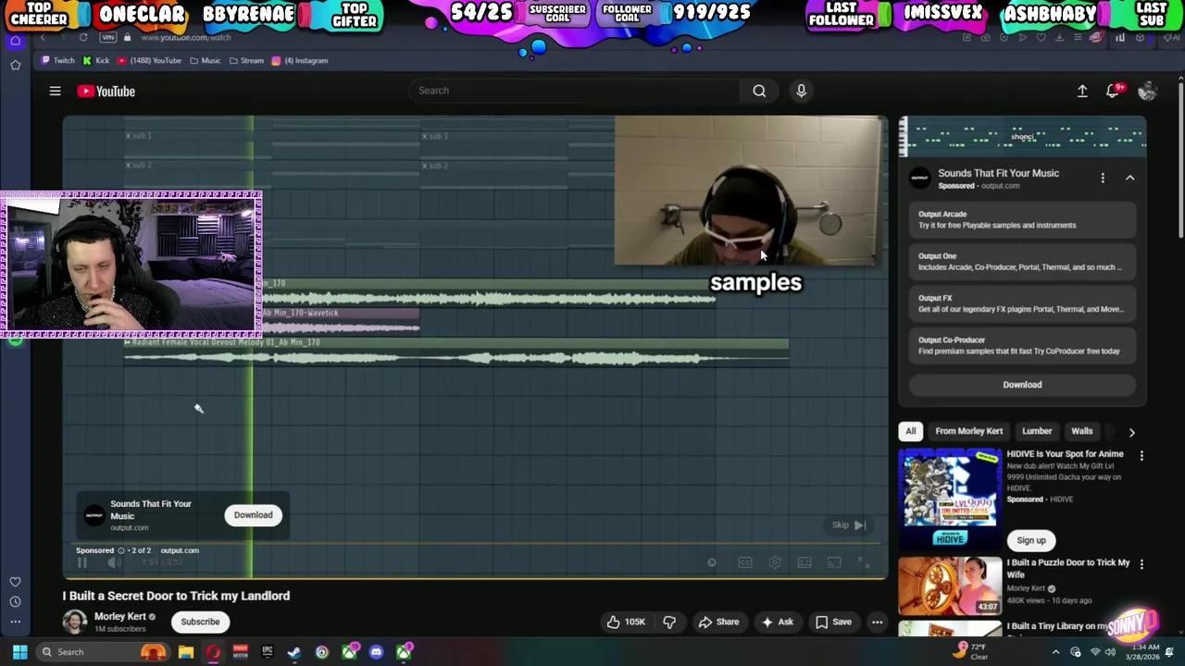Toggle the autoplay switch
This screenshot has width=1185, height=666.
(711, 562)
